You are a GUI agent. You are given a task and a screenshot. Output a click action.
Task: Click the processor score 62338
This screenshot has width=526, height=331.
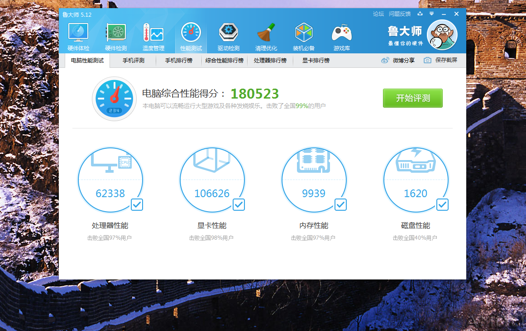coord(110,193)
